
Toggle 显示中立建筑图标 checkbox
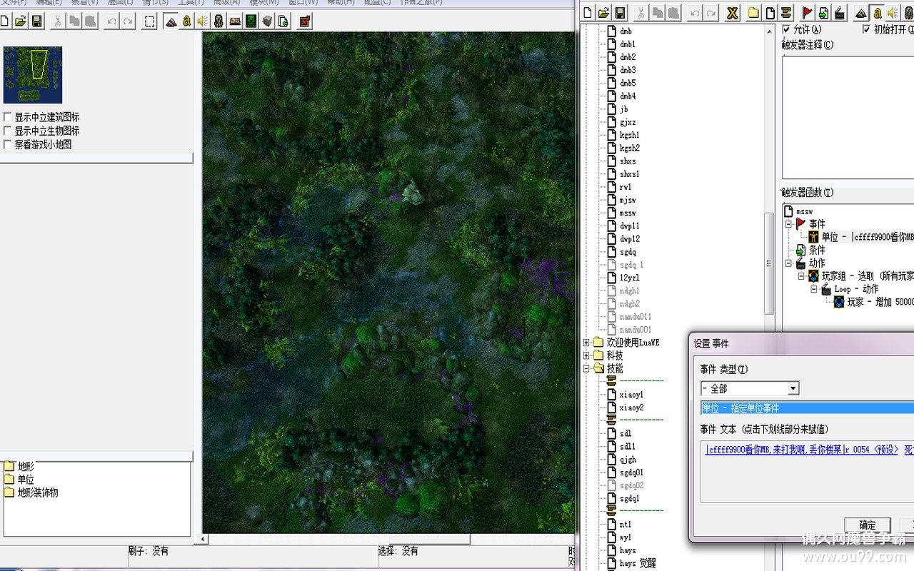[x=7, y=117]
